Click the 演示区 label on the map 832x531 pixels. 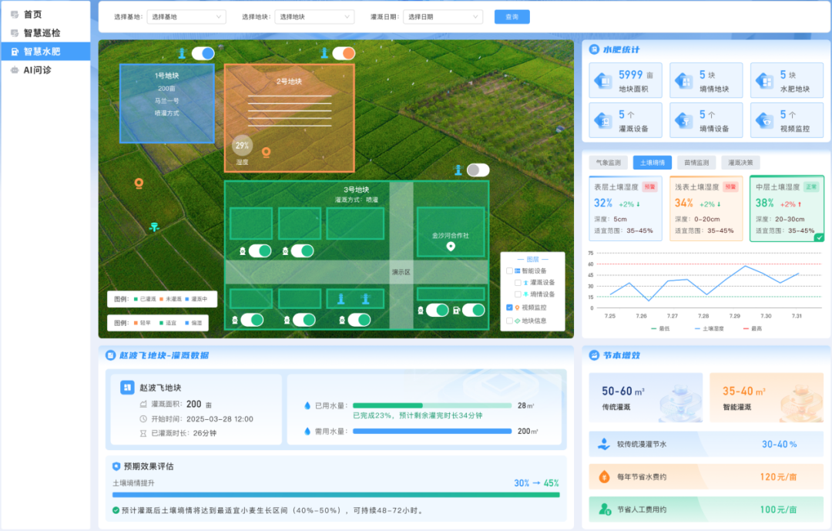(401, 272)
